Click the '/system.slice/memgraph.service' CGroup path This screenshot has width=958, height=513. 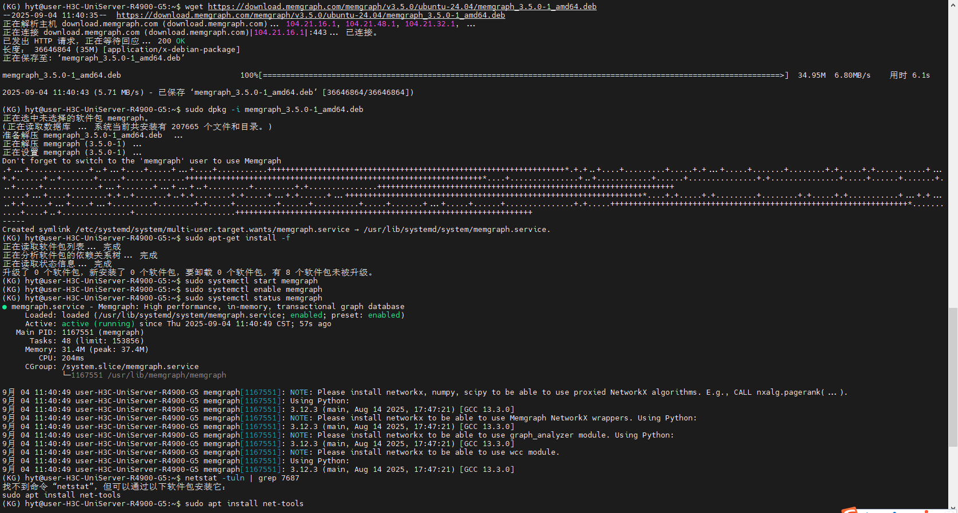[130, 367]
